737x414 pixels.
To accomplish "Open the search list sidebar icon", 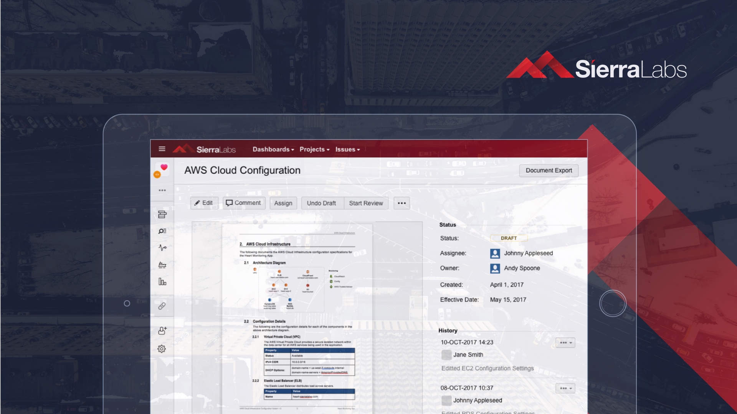I will pyautogui.click(x=162, y=231).
